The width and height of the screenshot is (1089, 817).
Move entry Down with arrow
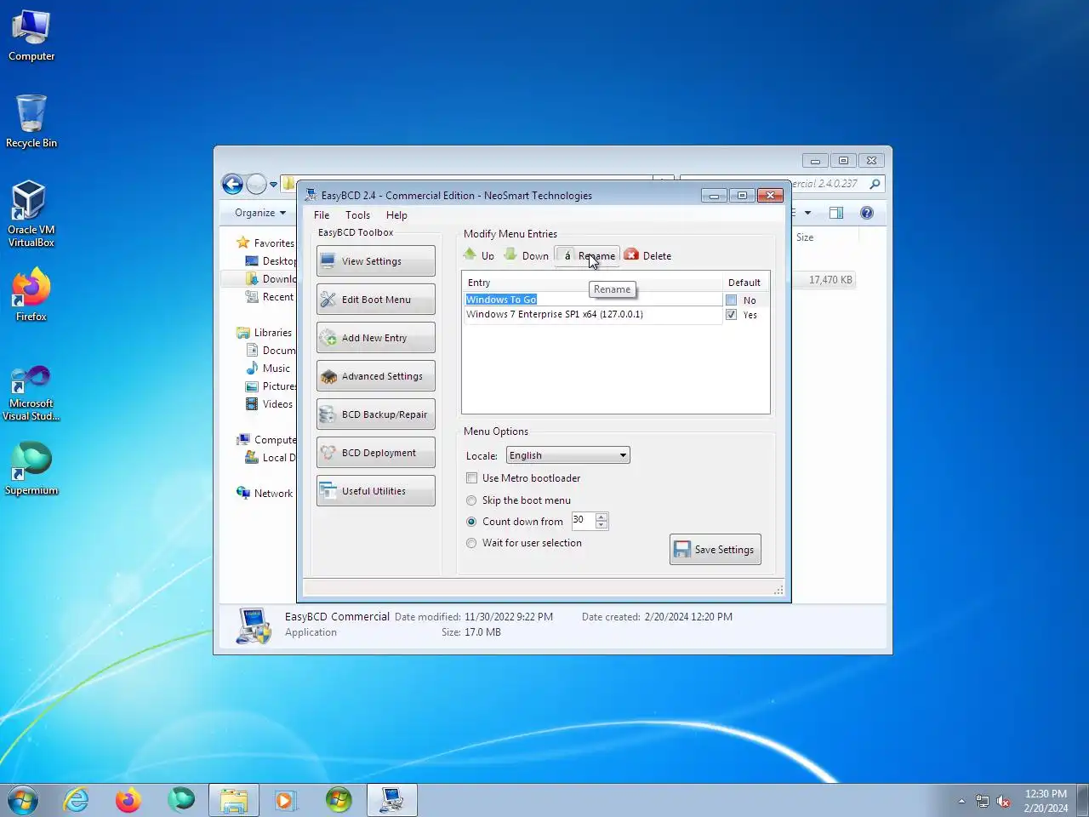coord(527,255)
